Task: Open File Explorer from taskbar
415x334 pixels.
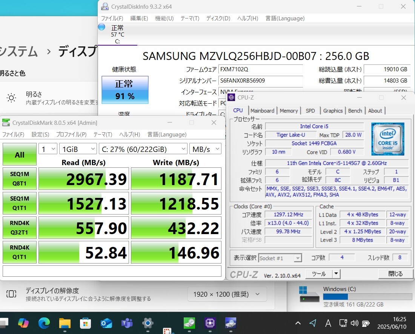Action: 65,323
